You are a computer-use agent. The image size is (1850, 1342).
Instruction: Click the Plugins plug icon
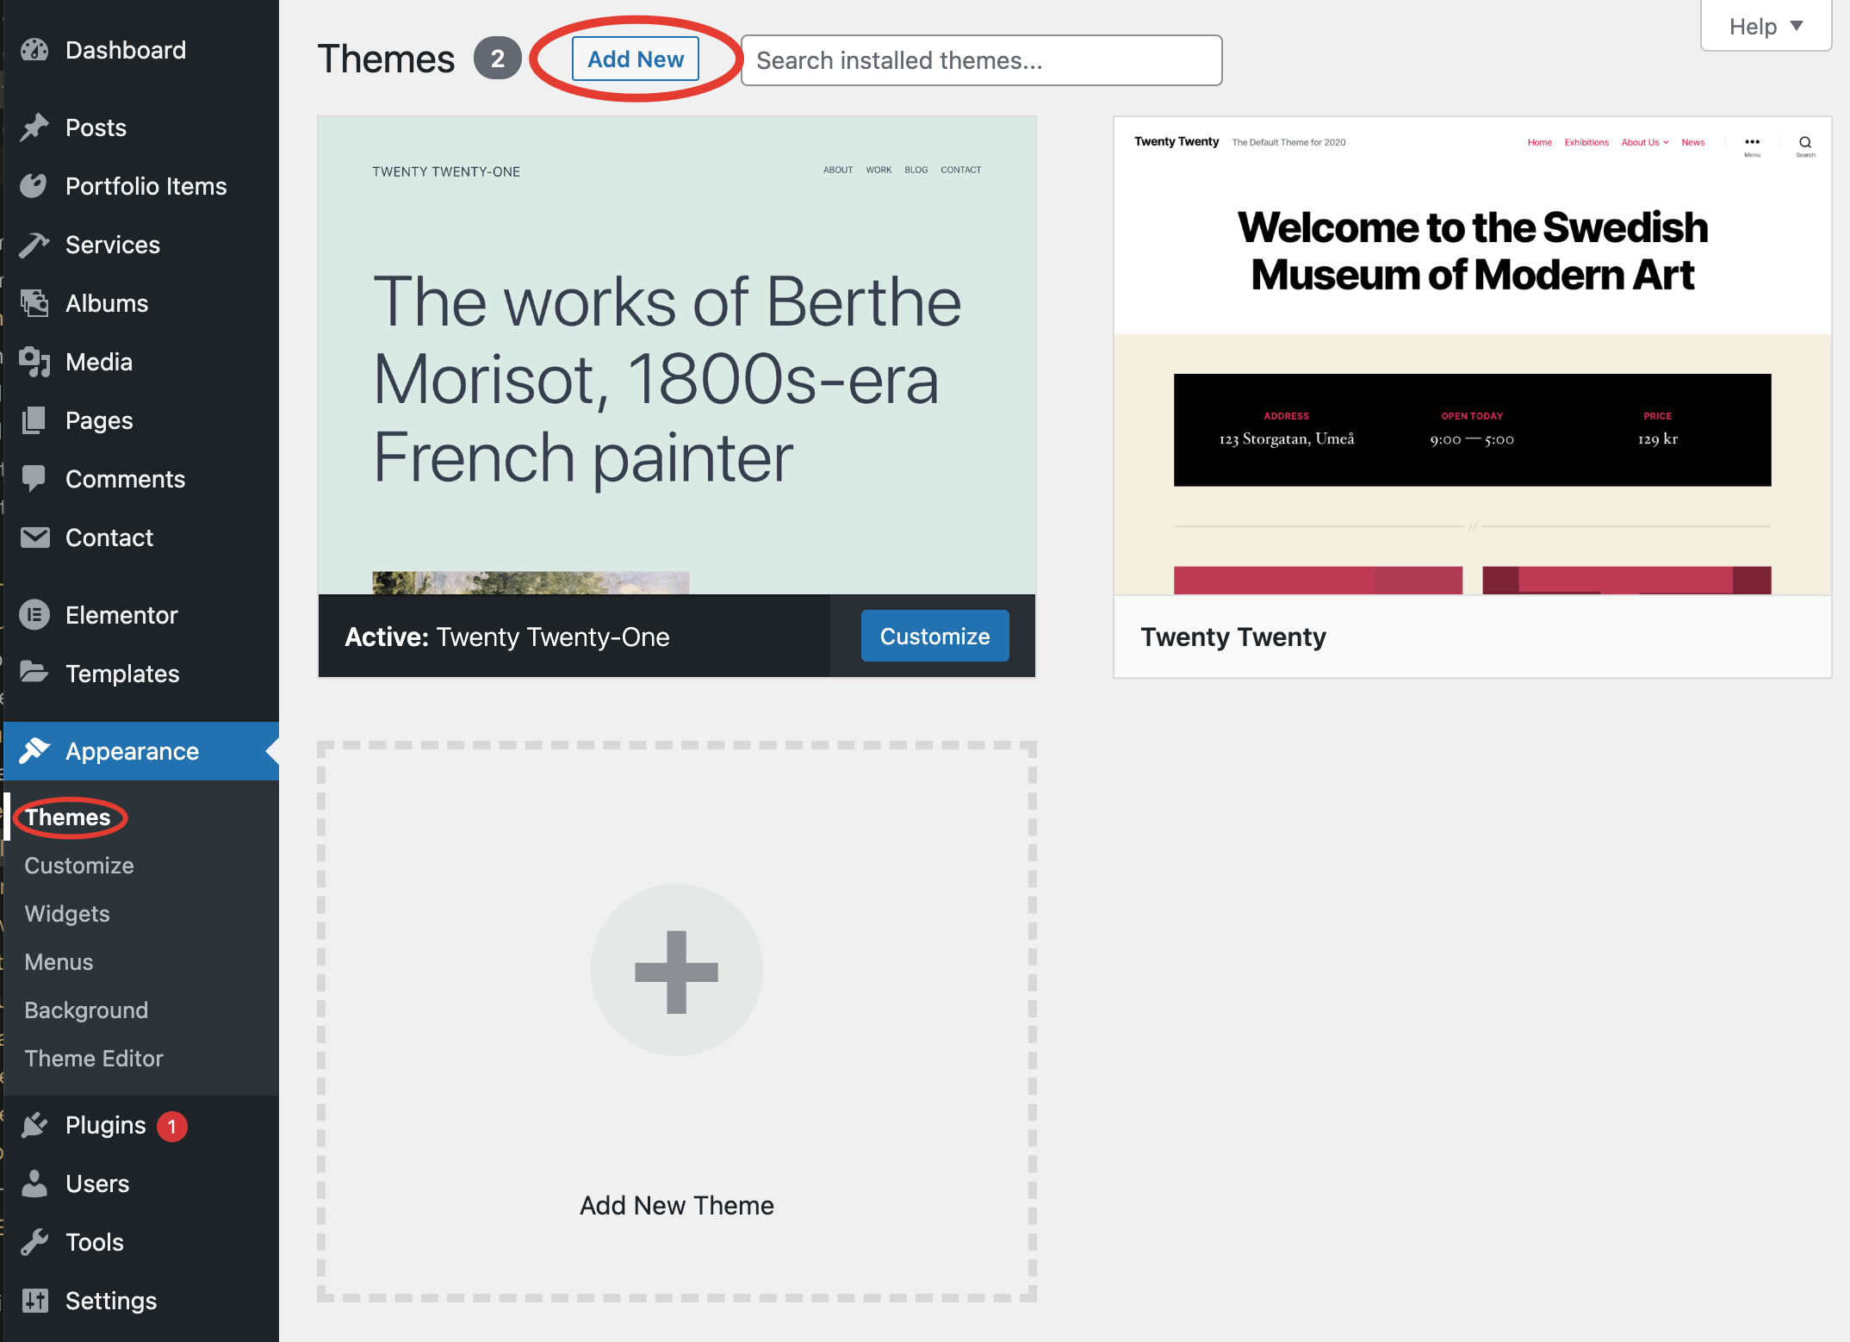pyautogui.click(x=34, y=1125)
